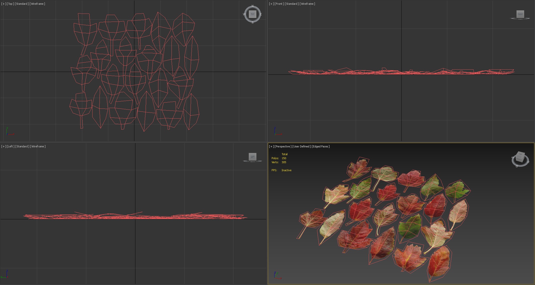Open the [Left] view label menu

11,146
